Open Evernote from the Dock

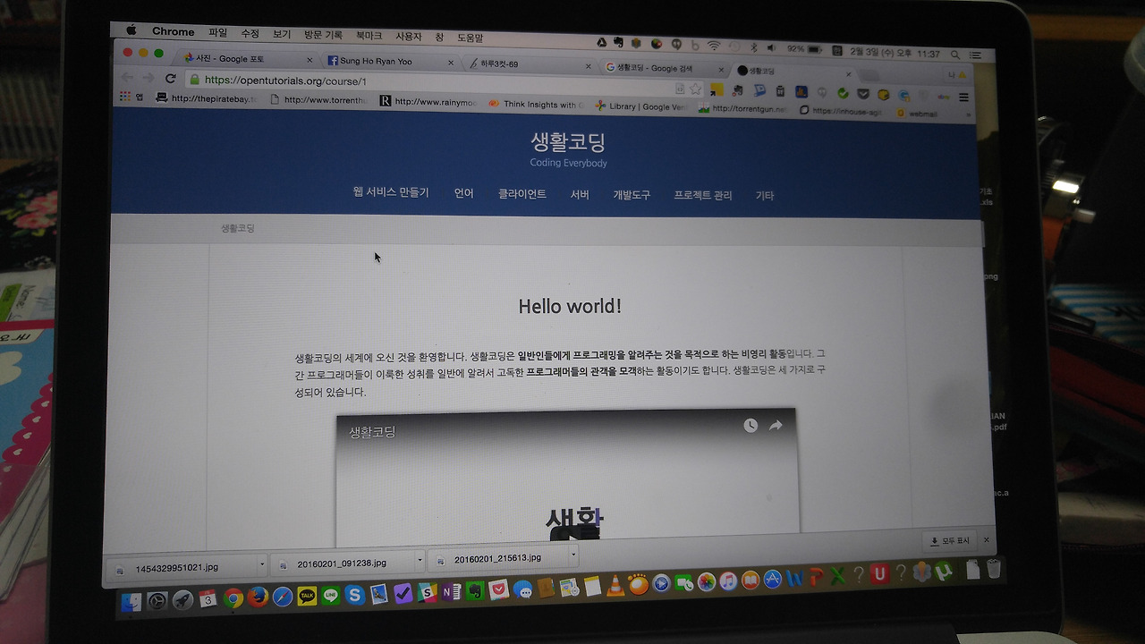[x=475, y=591]
